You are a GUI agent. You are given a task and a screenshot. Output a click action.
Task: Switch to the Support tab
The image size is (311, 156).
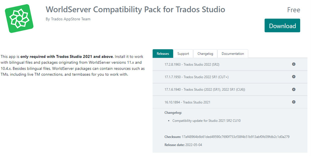tap(183, 54)
